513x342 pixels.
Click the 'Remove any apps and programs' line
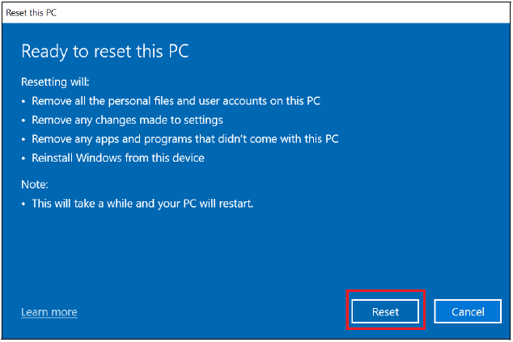click(184, 139)
